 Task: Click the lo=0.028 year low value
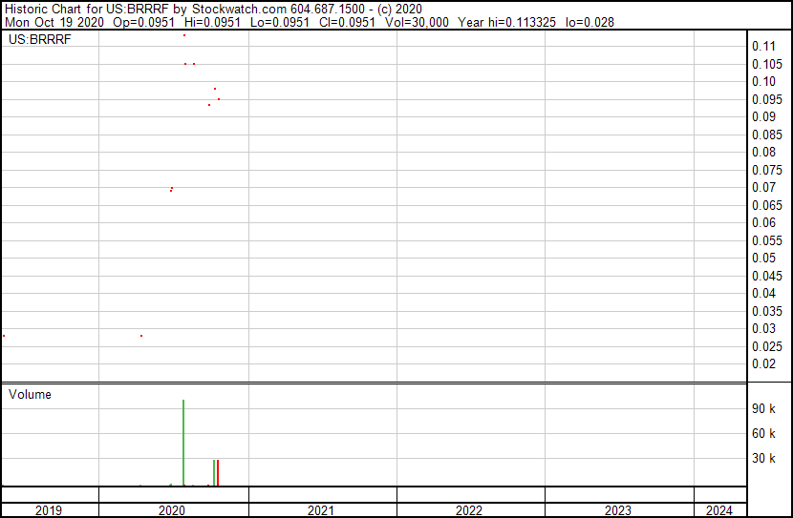click(x=589, y=22)
